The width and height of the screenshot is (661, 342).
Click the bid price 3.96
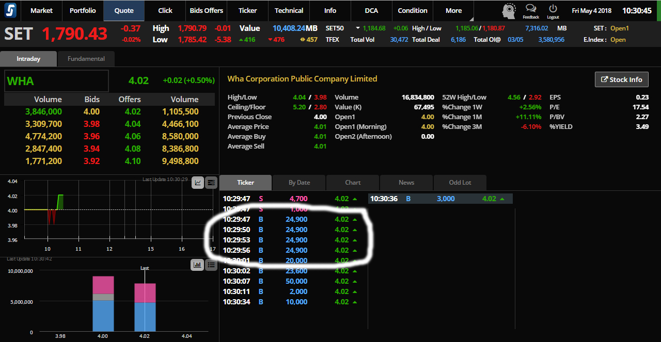click(91, 136)
